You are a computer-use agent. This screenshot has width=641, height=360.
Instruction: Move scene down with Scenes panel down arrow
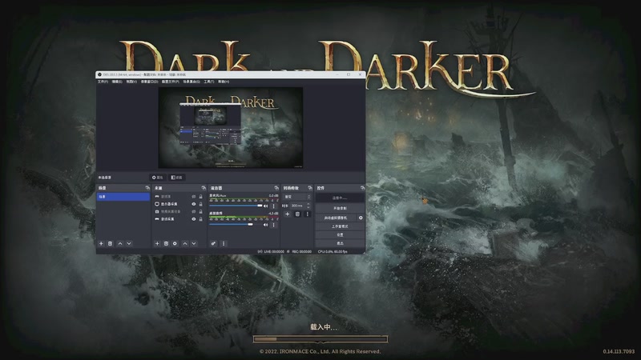[129, 244]
